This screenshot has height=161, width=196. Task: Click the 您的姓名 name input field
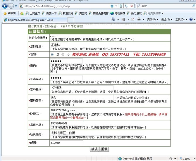(59, 45)
